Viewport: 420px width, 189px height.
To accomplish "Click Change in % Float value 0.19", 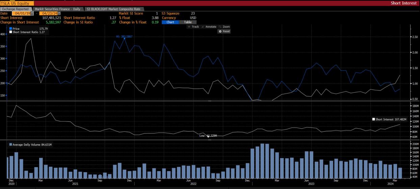I will coord(155,22).
